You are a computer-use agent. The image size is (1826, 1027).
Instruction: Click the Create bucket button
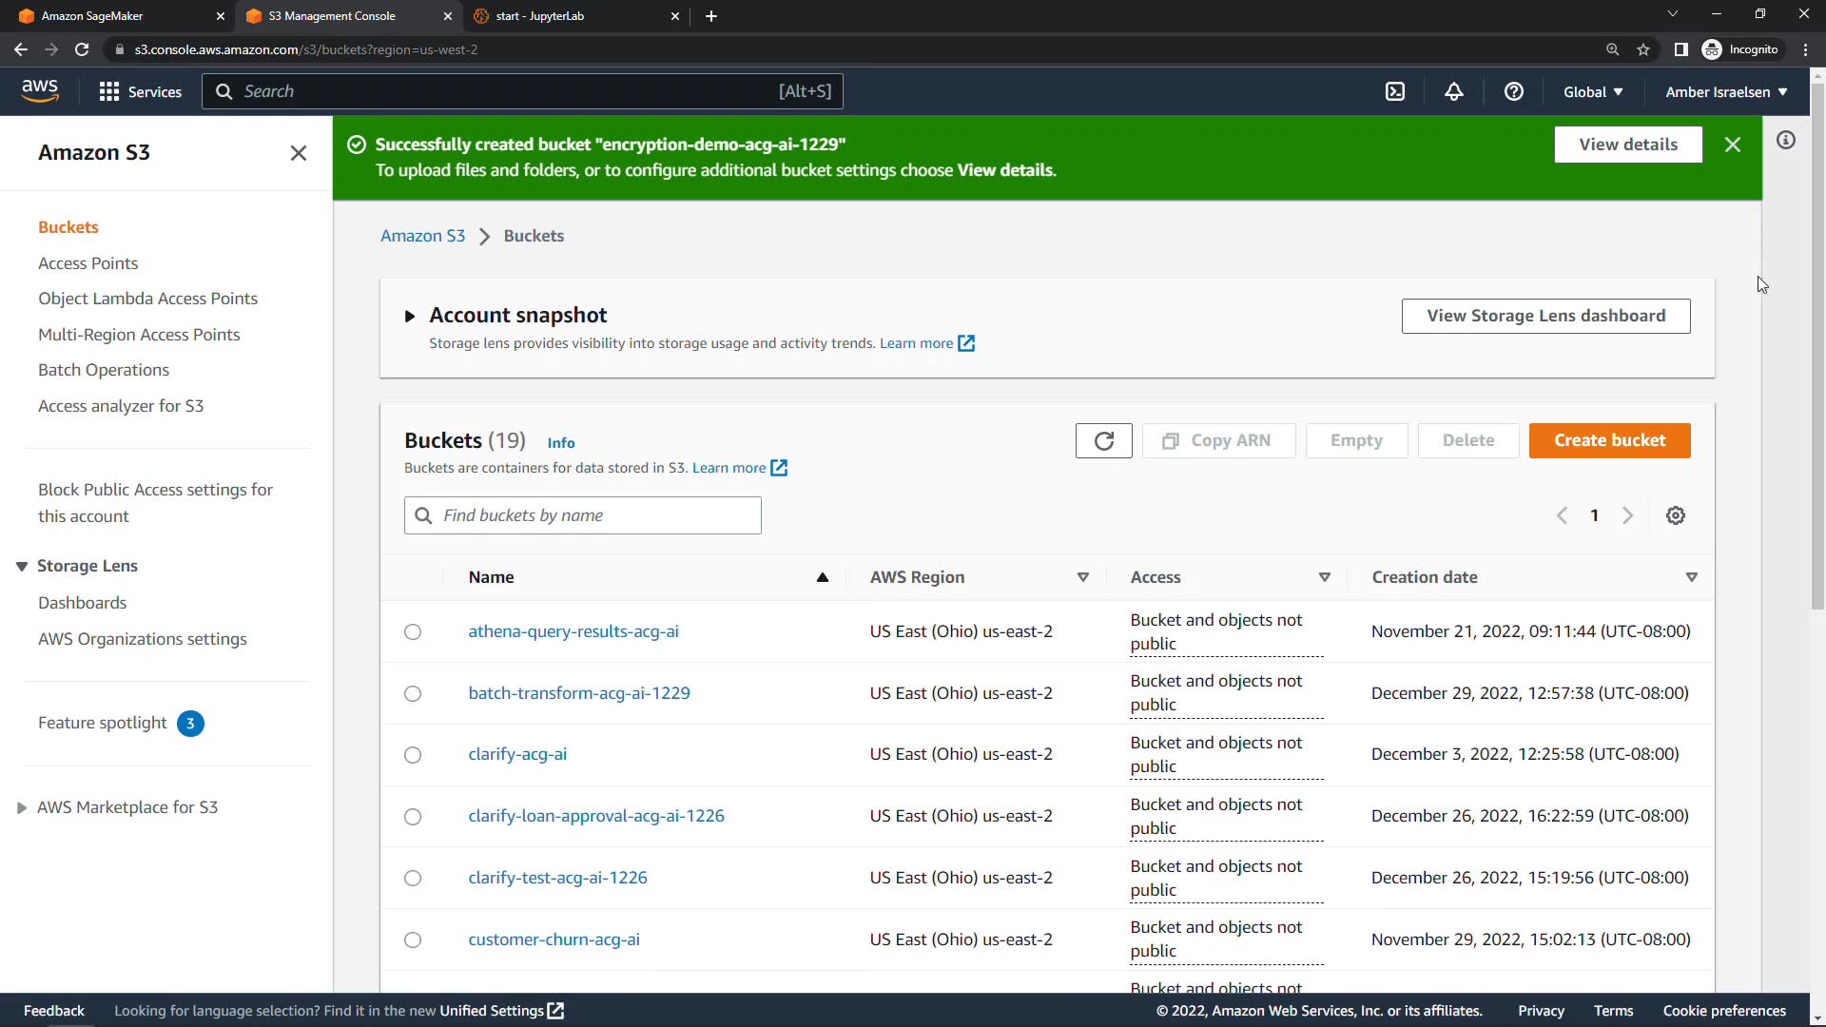(1609, 440)
